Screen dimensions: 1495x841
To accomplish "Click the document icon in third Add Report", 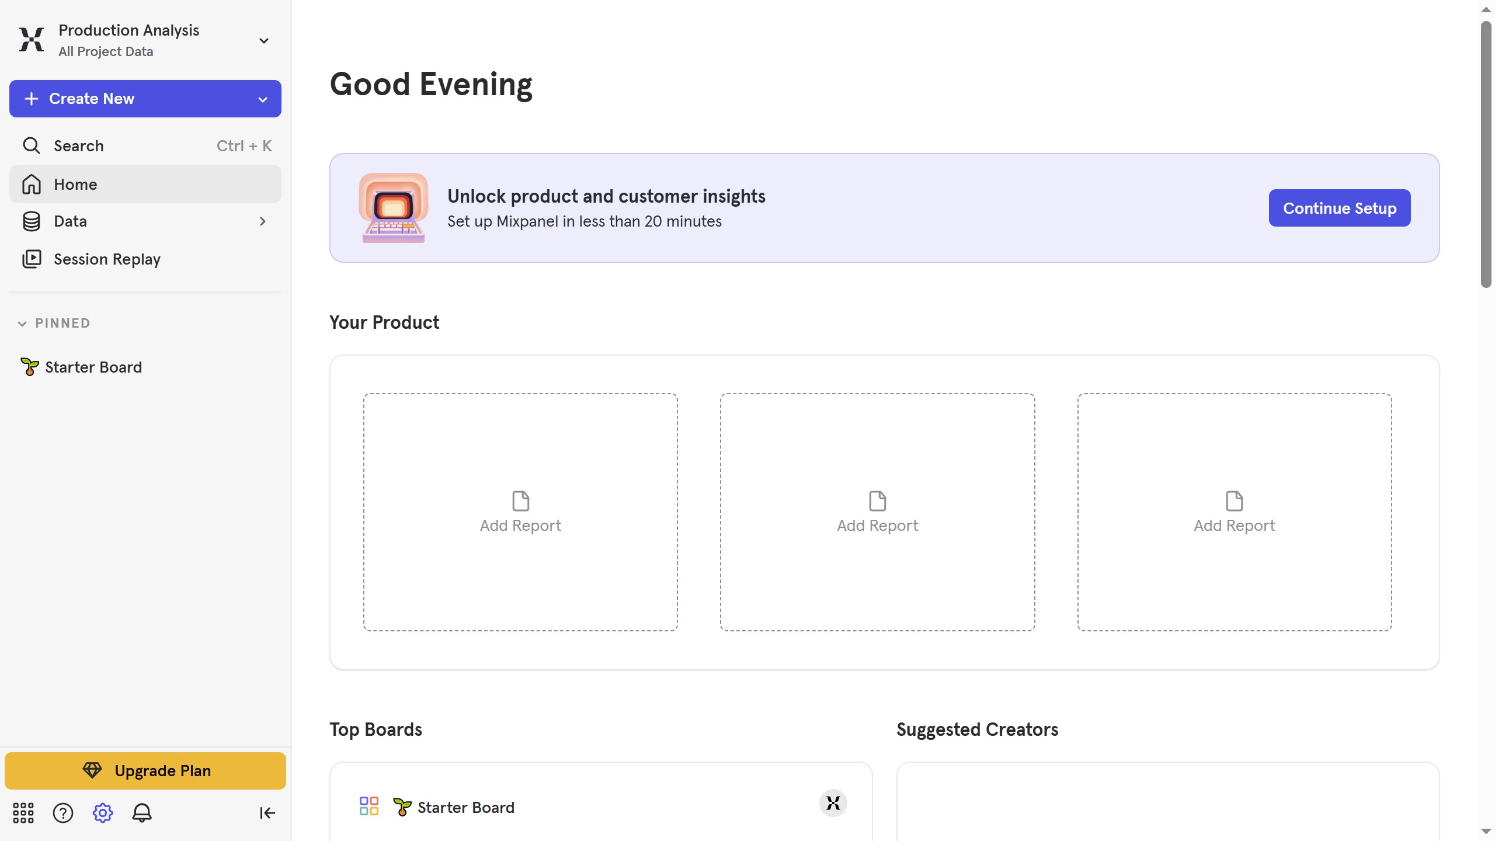I will point(1235,501).
